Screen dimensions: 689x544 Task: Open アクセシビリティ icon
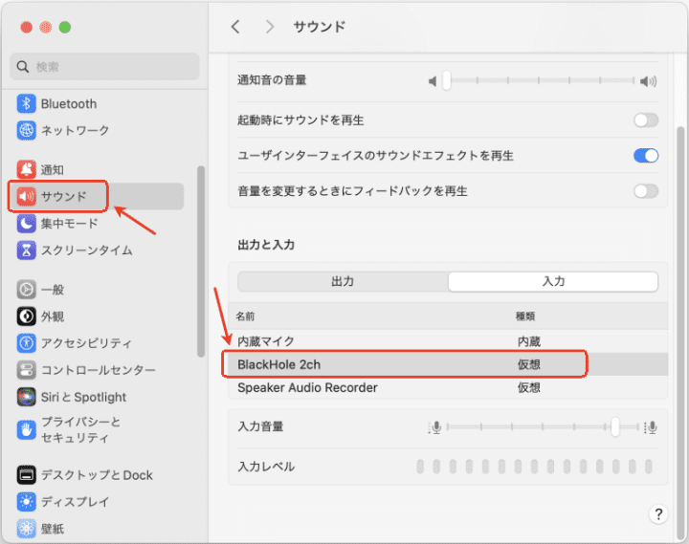[27, 343]
